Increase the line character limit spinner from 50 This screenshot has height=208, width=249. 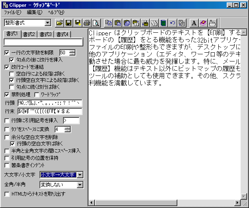coord(72,51)
